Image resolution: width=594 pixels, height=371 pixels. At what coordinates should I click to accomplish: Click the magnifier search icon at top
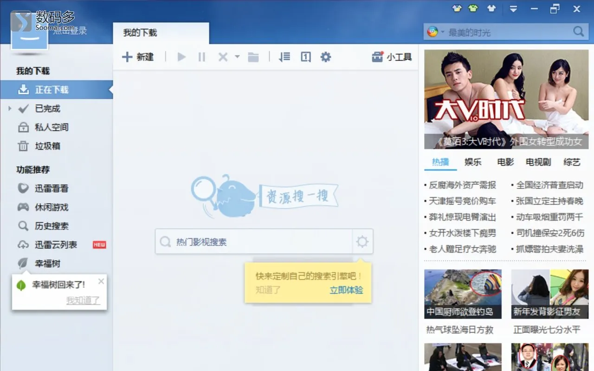pos(578,32)
